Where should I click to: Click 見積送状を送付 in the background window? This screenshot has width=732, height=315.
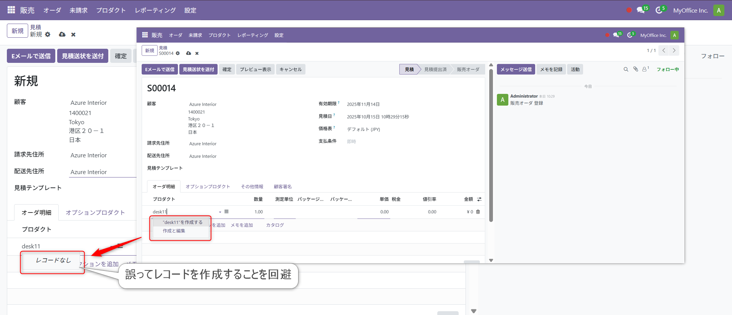point(83,56)
